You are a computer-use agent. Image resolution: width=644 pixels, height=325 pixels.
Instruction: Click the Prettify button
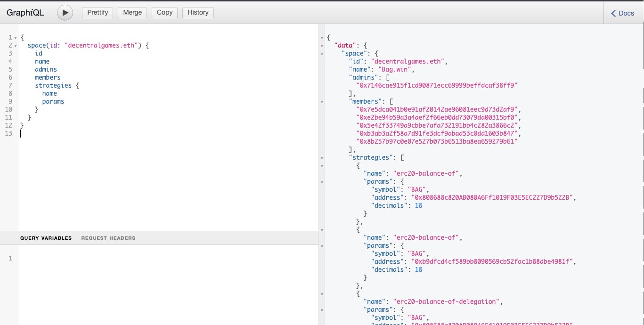98,13
